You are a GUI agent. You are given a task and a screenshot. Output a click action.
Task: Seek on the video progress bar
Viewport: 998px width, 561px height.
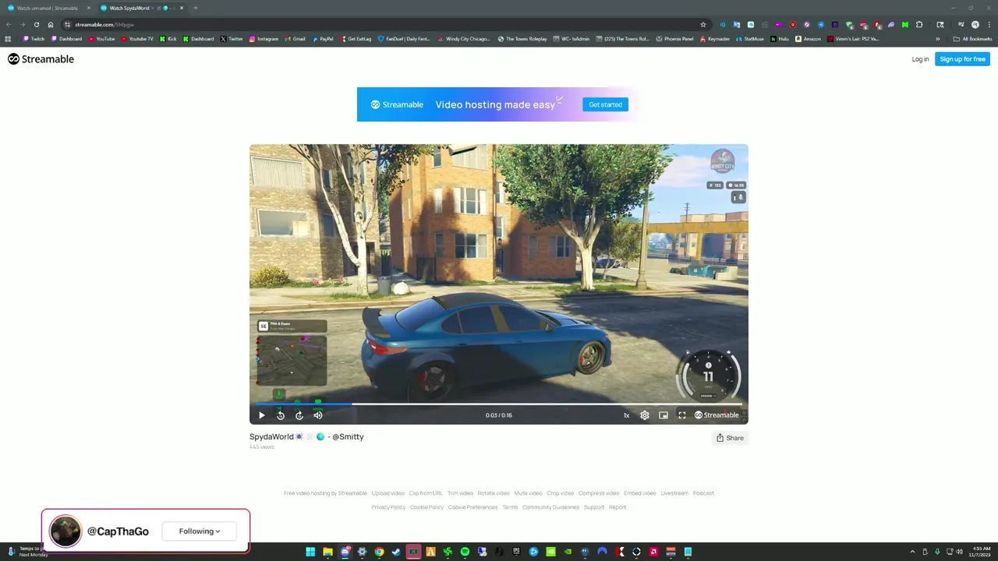click(x=499, y=404)
